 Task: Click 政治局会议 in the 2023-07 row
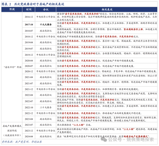click(46, 125)
